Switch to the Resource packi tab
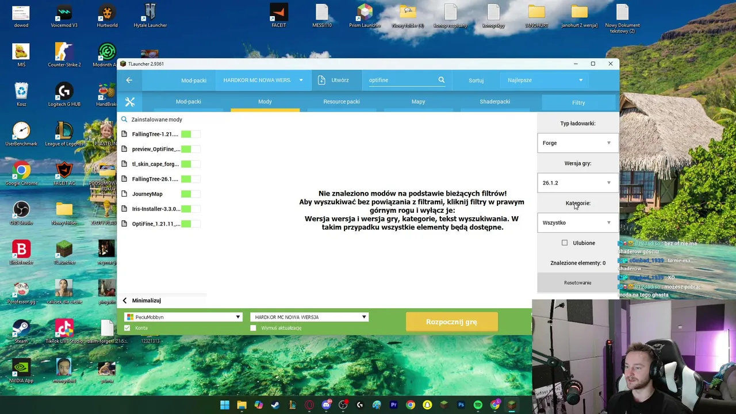 342,102
